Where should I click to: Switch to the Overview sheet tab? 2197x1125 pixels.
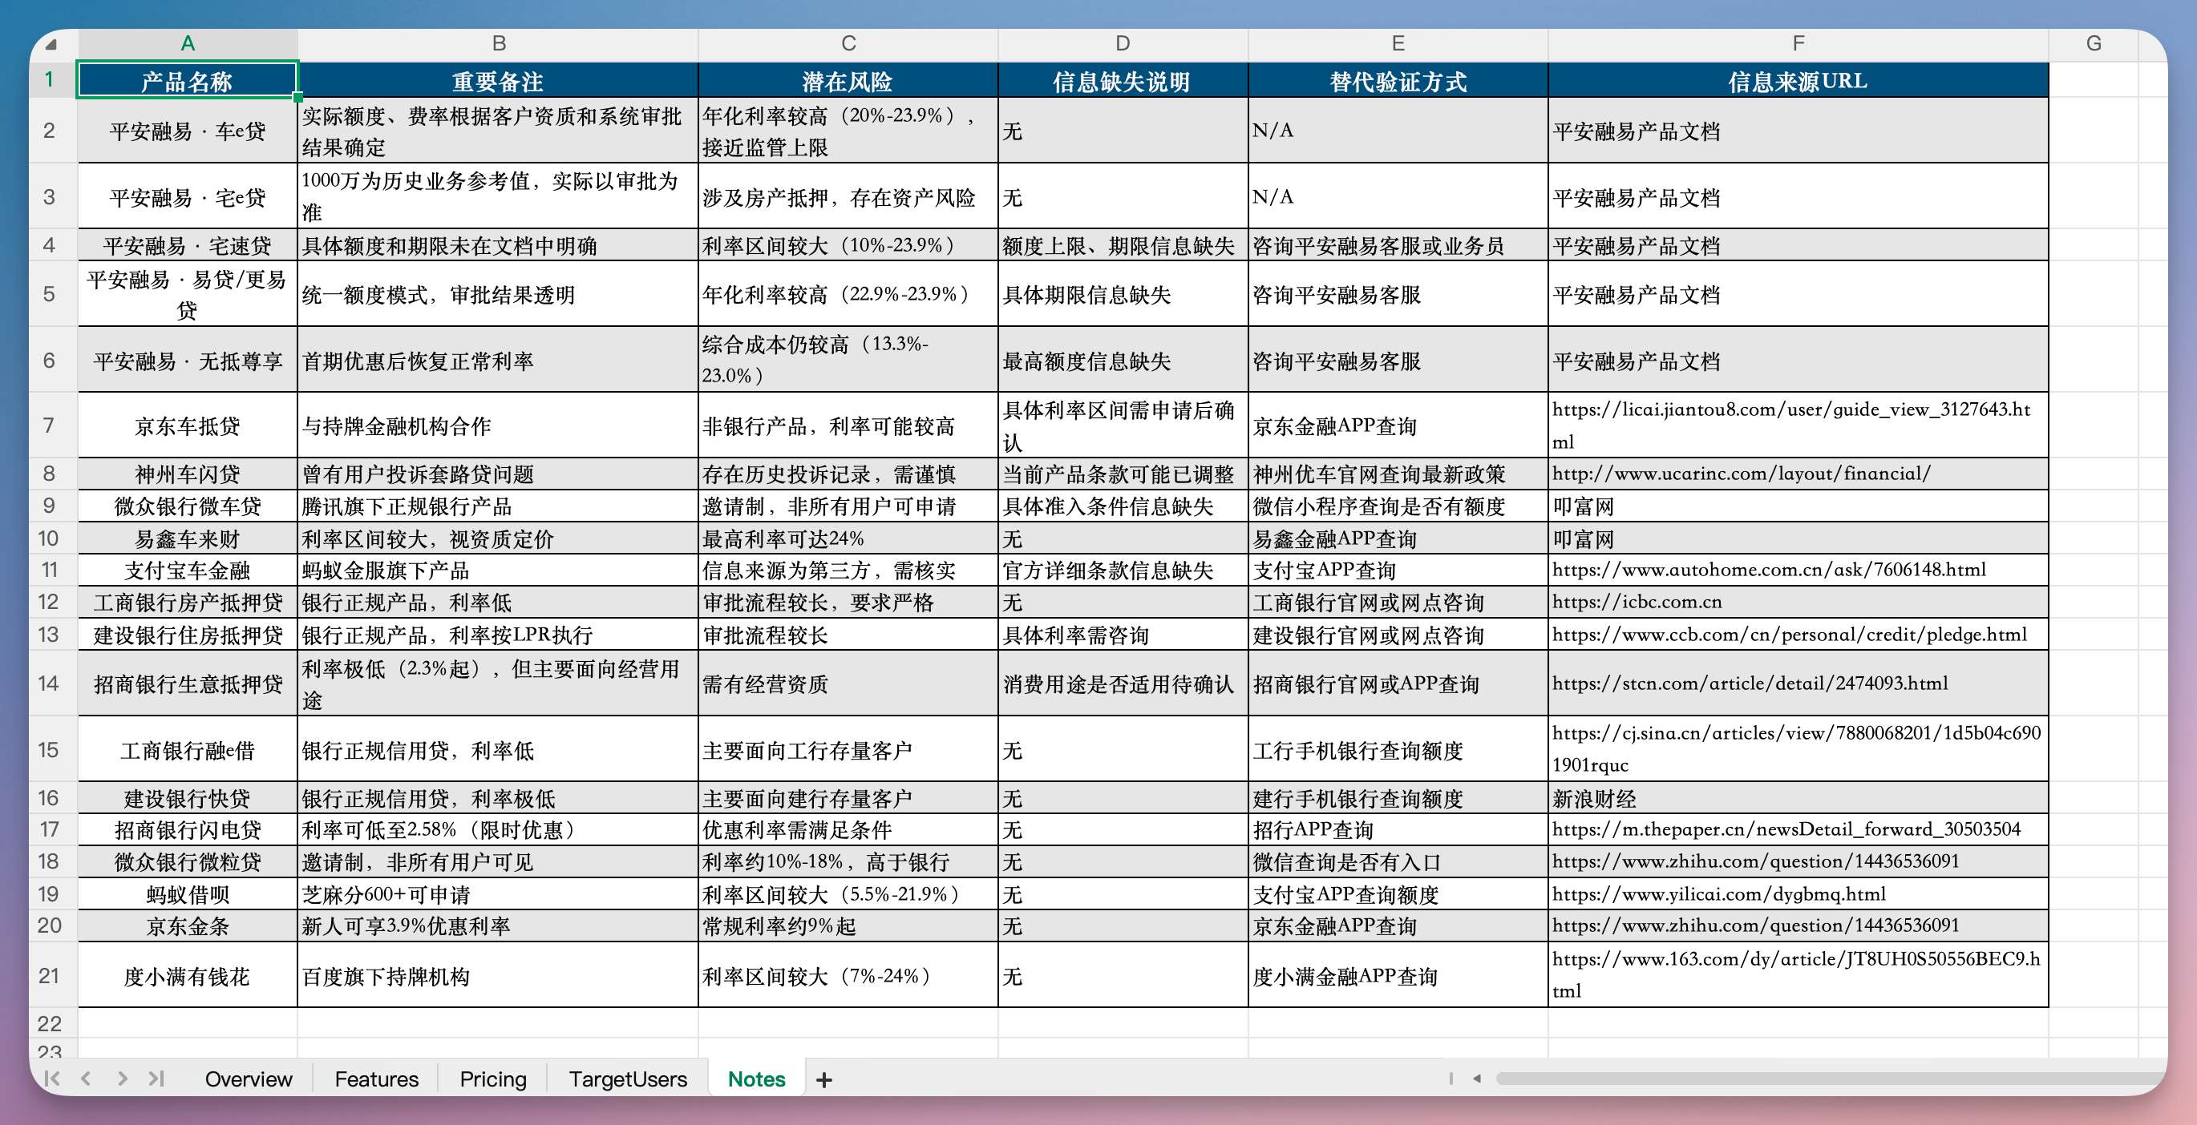pos(249,1079)
